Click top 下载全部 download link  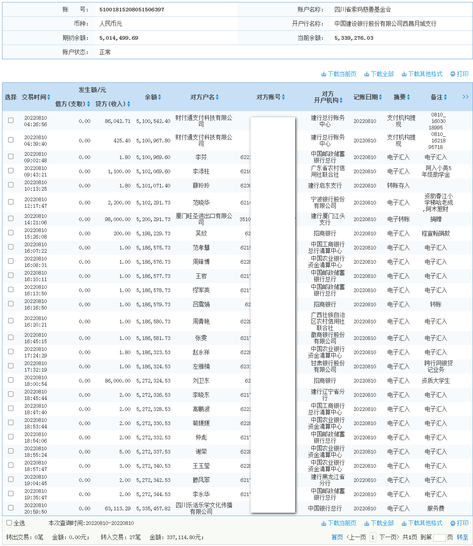(379, 74)
